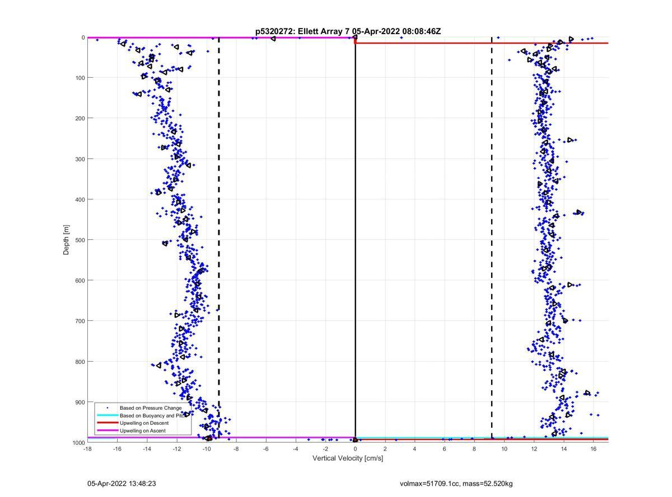The image size is (672, 497).
Task: Click x-axis tick label '4'
Action: click(414, 448)
